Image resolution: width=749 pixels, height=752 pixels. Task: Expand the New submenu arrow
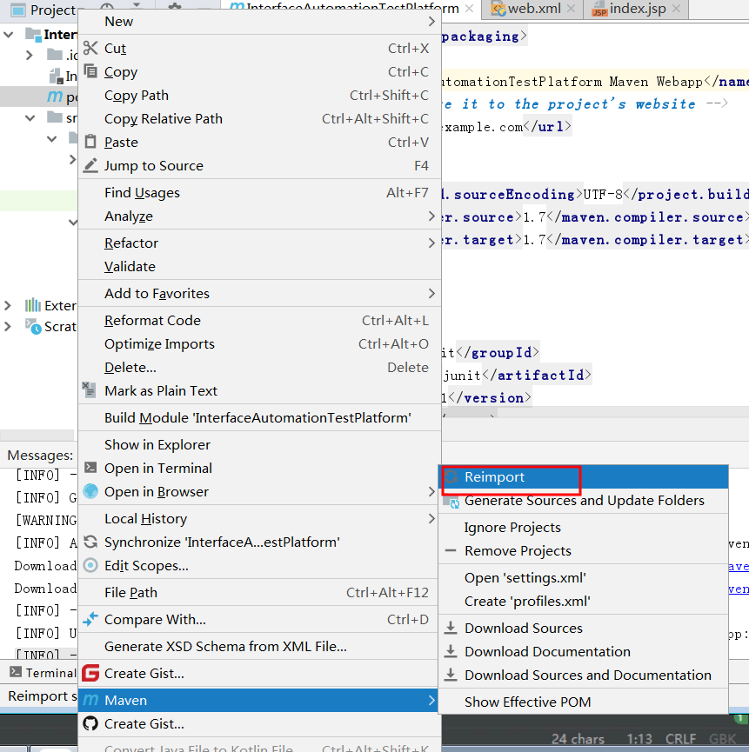tap(431, 21)
